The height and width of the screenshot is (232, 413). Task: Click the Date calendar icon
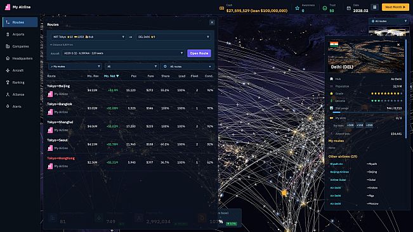349,8
